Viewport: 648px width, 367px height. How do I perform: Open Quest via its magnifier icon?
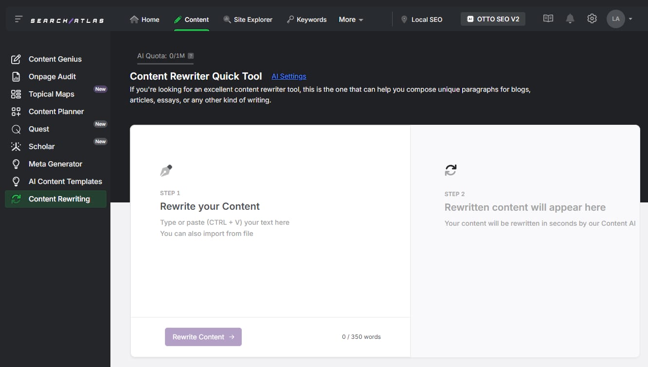click(x=16, y=129)
